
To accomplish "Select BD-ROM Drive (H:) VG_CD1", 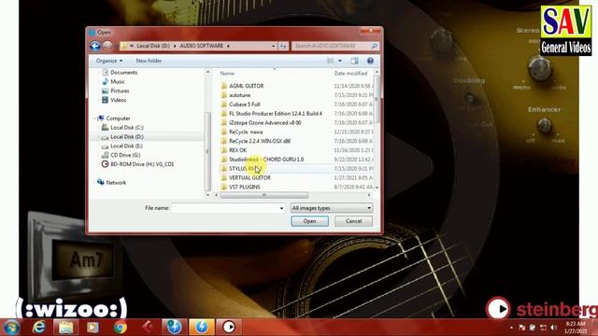I will pyautogui.click(x=142, y=164).
